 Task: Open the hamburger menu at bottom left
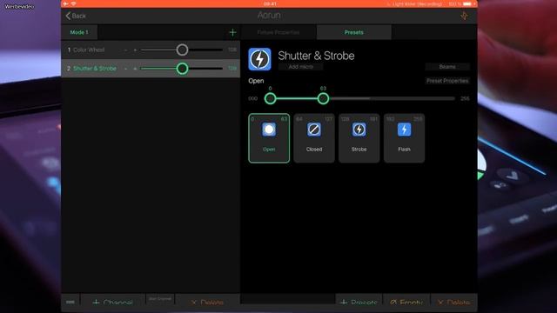(70, 302)
